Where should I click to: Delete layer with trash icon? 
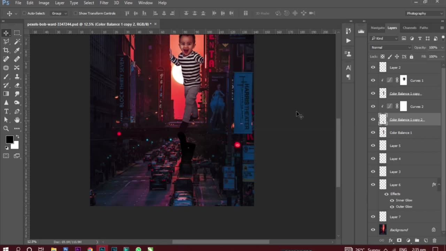click(435, 241)
